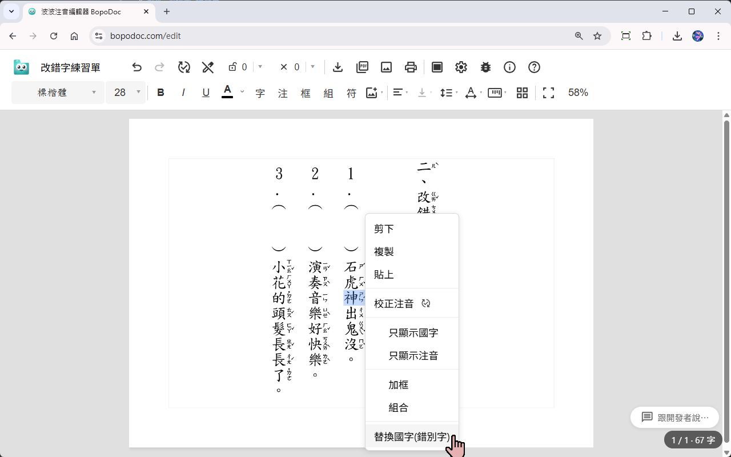This screenshot has width=731, height=457.
Task: Toggle italic formatting
Action: 183,92
